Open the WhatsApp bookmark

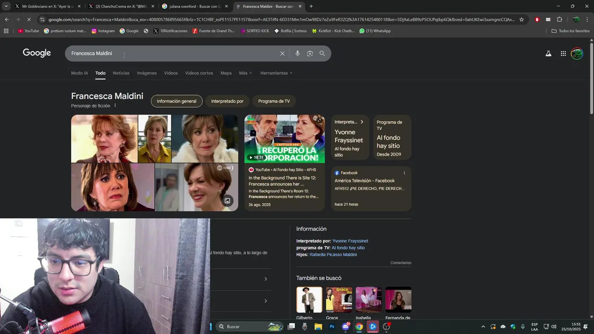[375, 31]
